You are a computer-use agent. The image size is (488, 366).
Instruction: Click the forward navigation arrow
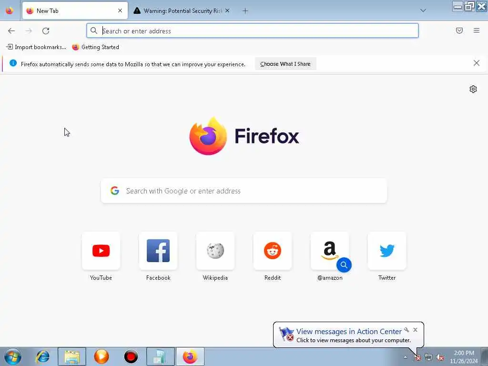29,31
